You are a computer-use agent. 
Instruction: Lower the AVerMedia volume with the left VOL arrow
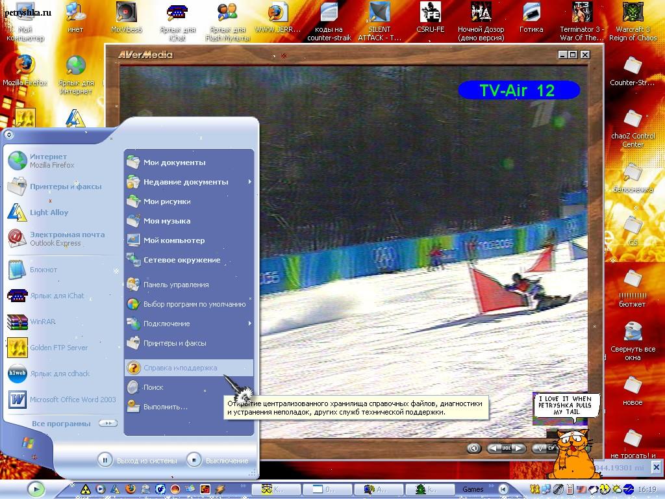[x=494, y=448]
